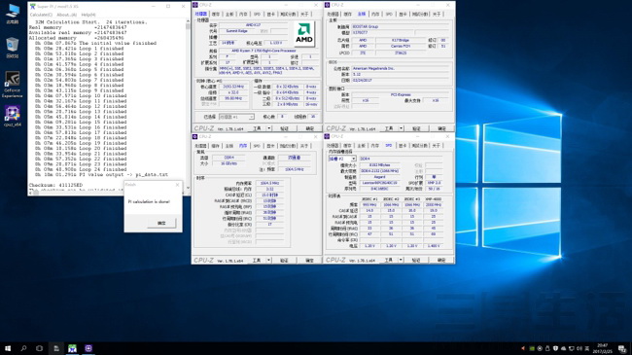
Task: Click 验证 button in the CPU-Z mainboard window
Action: pos(416,128)
